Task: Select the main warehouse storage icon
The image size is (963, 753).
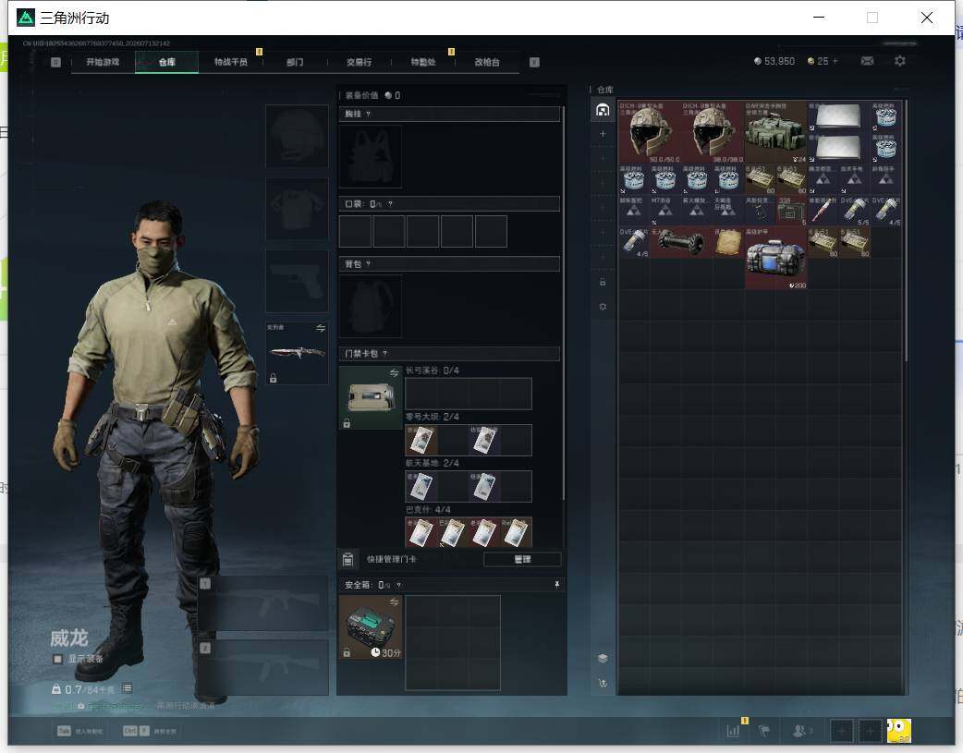Action: [x=603, y=110]
